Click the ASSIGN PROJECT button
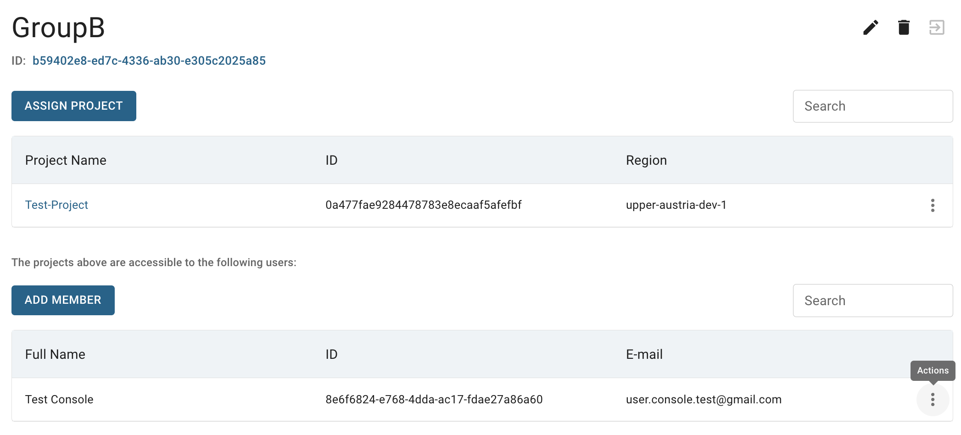Screen dimensions: 961x435 pyautogui.click(x=74, y=106)
